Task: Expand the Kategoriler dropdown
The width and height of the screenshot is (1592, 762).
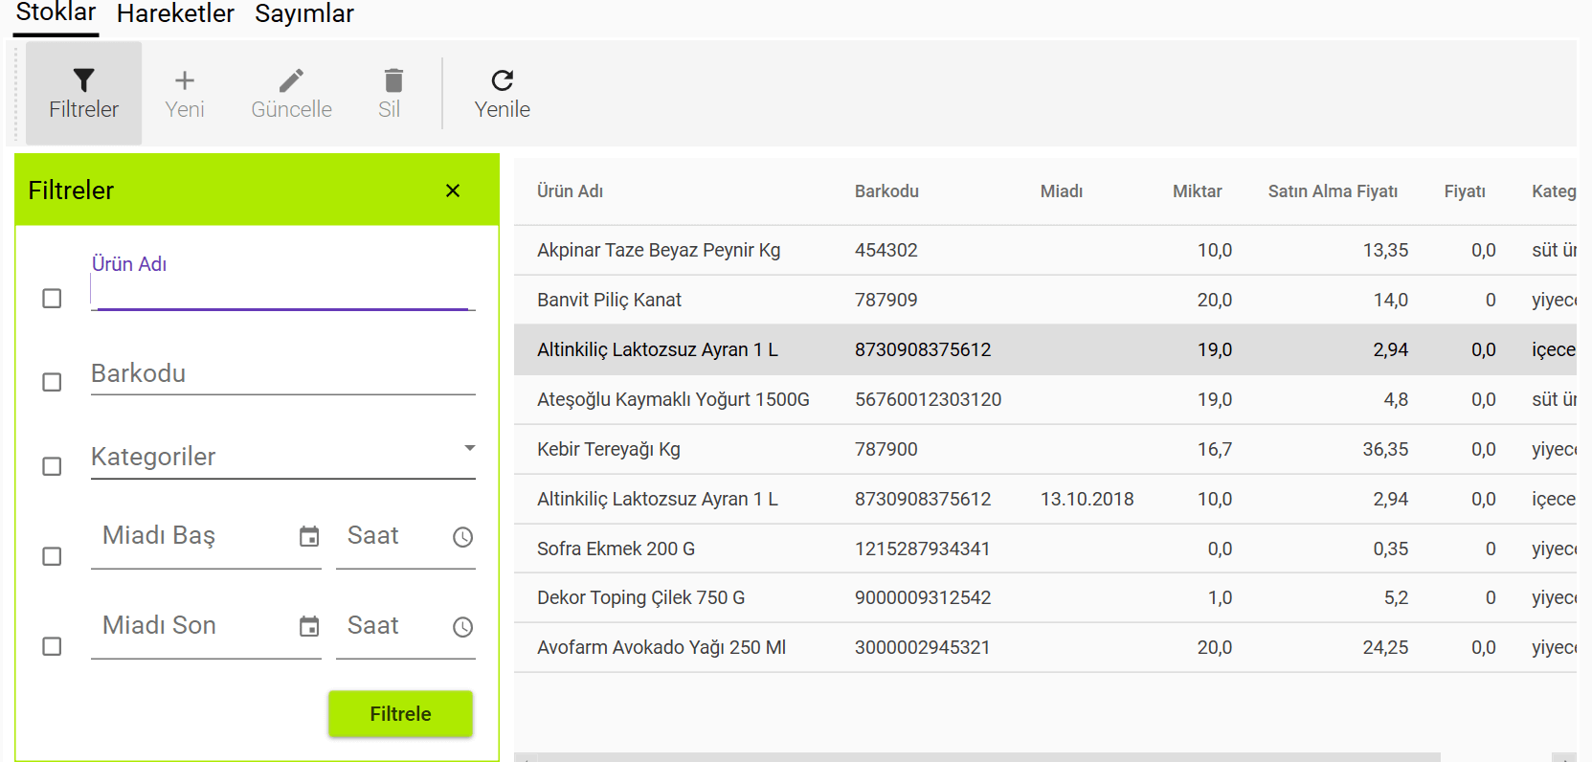Action: (469, 449)
